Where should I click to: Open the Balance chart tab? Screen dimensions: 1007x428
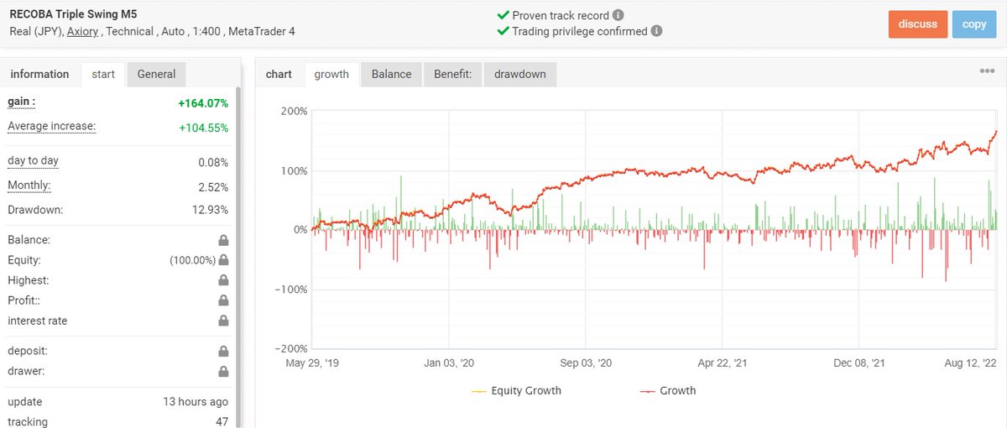[391, 74]
